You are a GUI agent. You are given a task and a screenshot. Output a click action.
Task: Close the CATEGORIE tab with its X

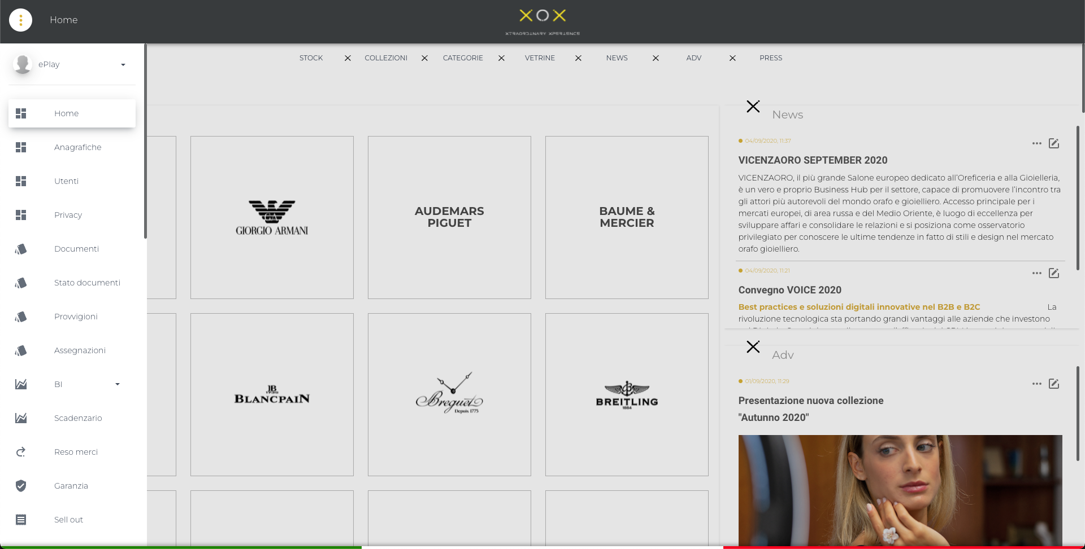(x=501, y=58)
